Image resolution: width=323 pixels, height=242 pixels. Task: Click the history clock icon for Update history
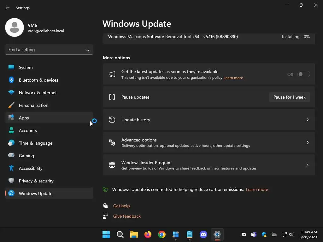coord(112,120)
